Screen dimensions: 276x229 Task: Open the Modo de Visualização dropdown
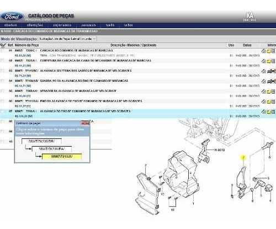click(67, 39)
